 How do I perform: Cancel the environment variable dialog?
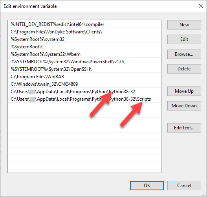[x=184, y=186]
